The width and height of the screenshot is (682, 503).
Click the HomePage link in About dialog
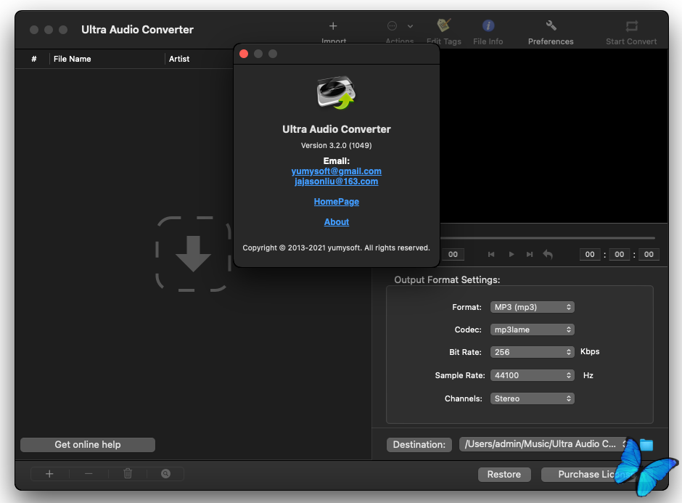(336, 202)
